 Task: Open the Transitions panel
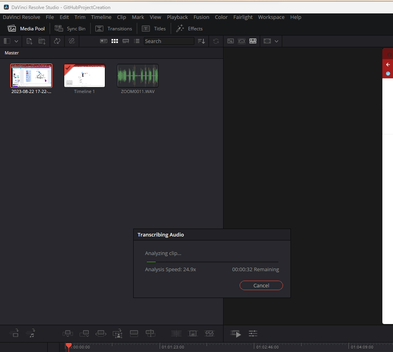[x=114, y=29]
